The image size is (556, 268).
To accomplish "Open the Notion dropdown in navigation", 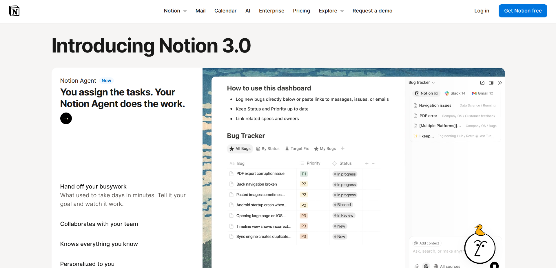I will 175,11.
